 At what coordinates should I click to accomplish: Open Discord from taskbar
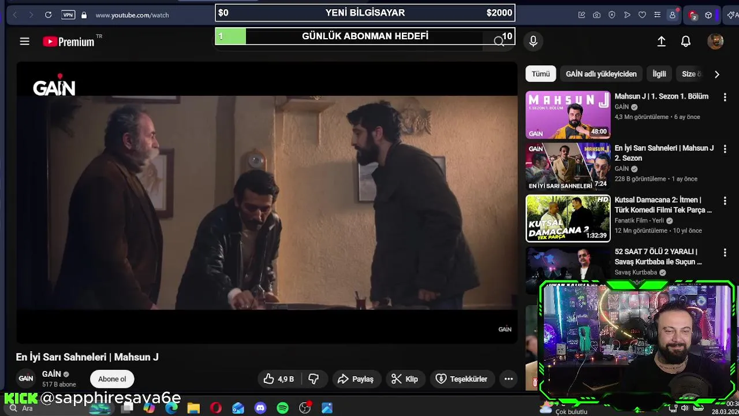pyautogui.click(x=260, y=408)
